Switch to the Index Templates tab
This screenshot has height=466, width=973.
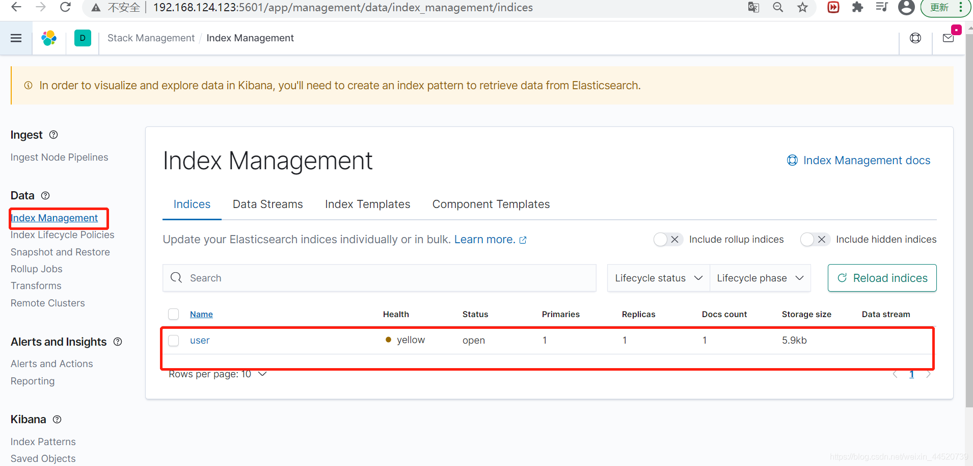367,204
